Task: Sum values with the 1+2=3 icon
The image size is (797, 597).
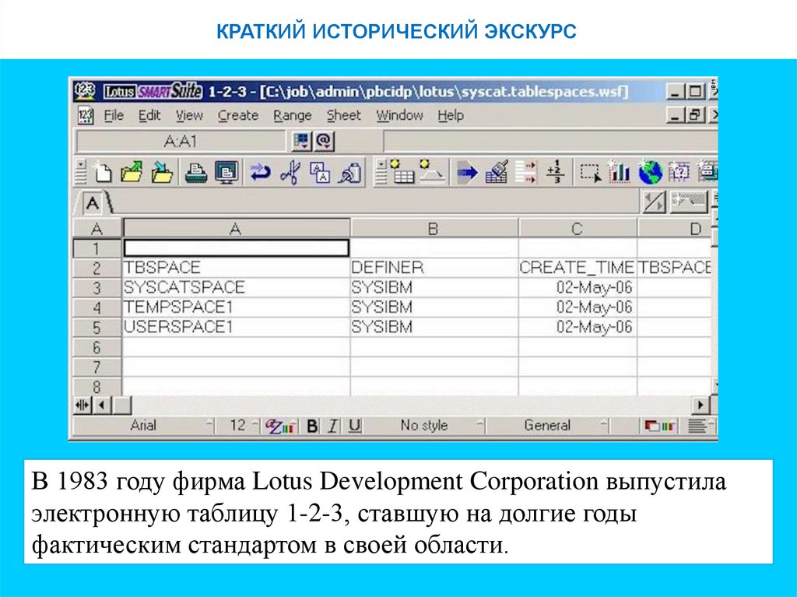Action: pos(556,172)
